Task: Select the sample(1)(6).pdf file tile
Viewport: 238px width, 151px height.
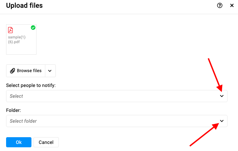Action: pos(21,39)
